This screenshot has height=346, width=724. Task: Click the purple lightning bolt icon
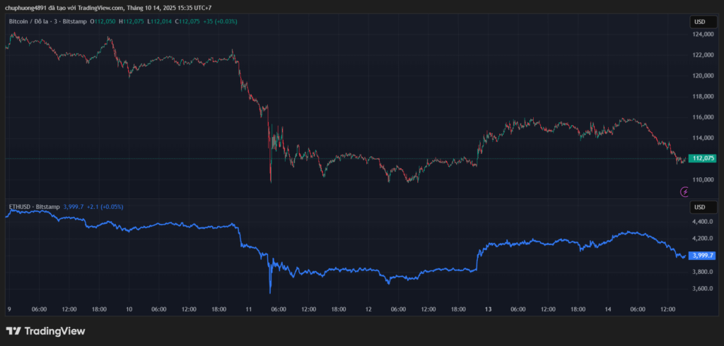684,191
